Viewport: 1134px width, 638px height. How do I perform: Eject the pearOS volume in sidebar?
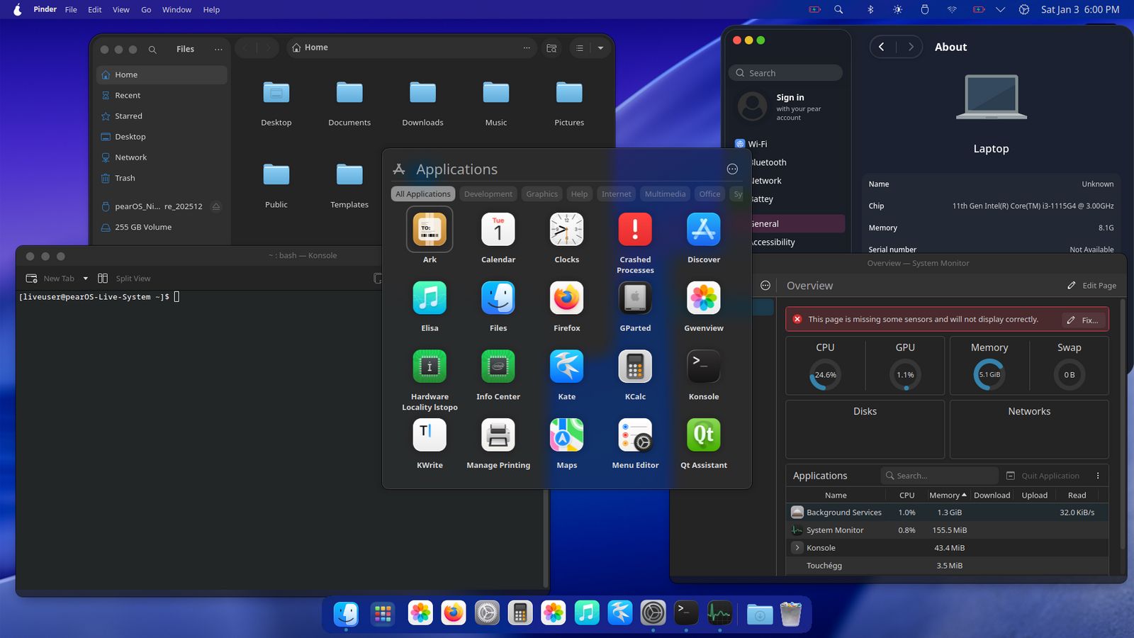pyautogui.click(x=216, y=206)
